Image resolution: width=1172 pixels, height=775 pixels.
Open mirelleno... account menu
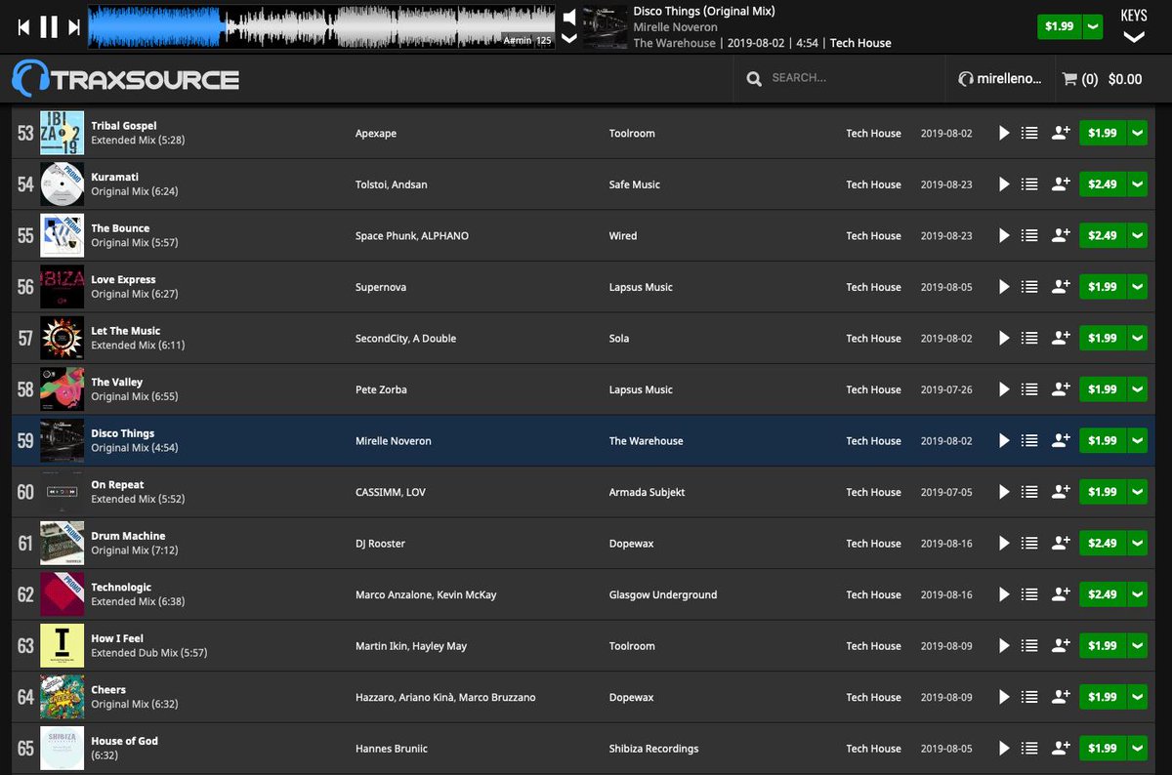click(1000, 79)
